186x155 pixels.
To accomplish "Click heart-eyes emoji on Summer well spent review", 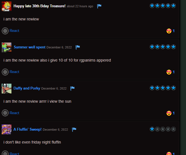I will 169,72.
